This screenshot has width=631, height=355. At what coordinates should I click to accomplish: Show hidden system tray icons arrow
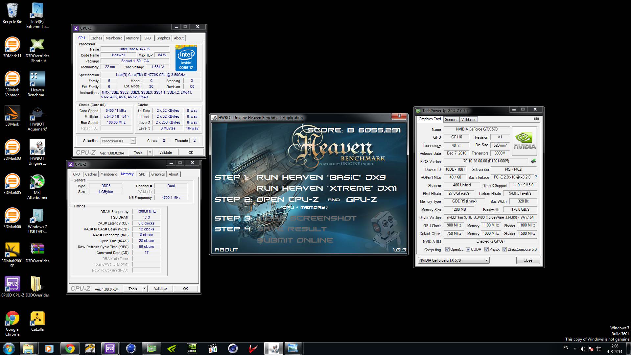575,348
